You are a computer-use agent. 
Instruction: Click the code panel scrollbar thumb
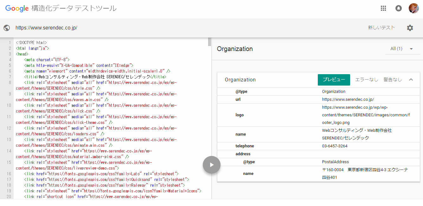(x=209, y=42)
